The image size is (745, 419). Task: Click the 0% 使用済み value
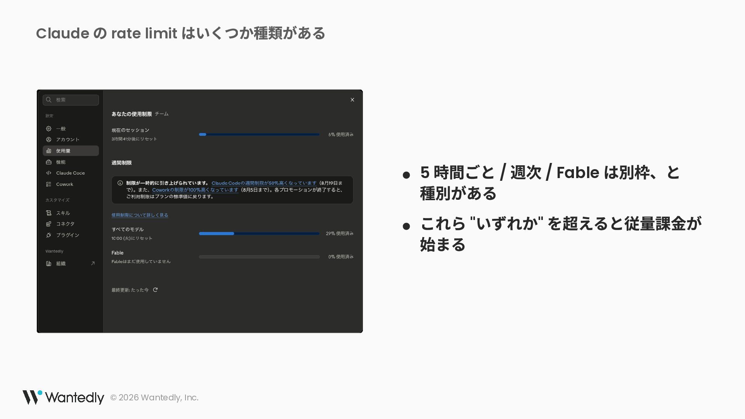(x=341, y=257)
